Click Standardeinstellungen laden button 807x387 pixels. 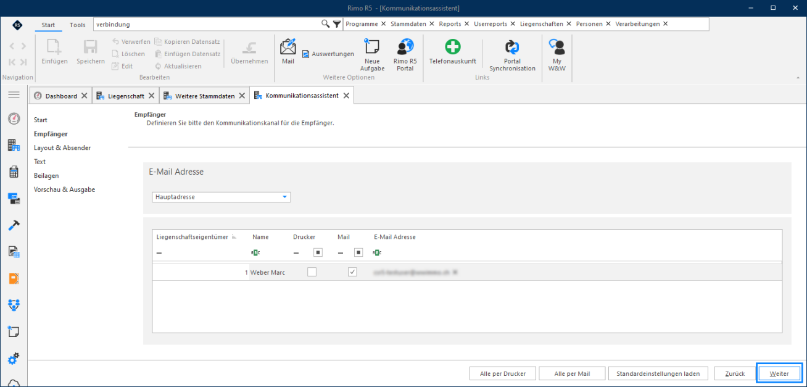coord(660,373)
